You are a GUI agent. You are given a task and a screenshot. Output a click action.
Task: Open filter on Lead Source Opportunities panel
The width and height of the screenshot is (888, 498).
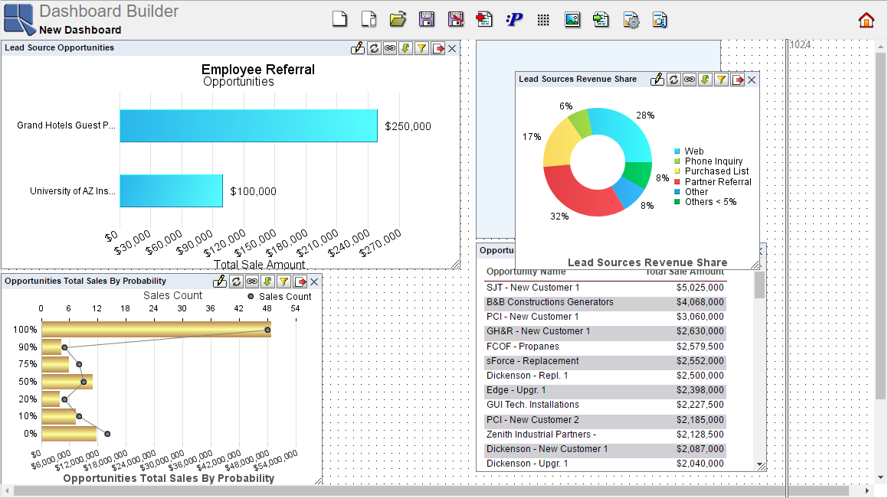[x=421, y=48]
